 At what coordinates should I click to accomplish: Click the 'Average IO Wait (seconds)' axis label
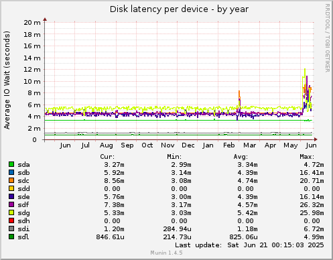pos(7,80)
